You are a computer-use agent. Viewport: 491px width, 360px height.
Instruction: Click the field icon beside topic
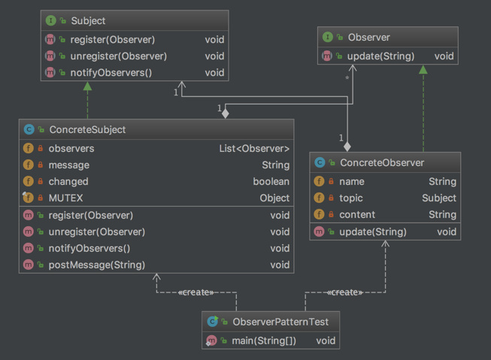(x=320, y=198)
